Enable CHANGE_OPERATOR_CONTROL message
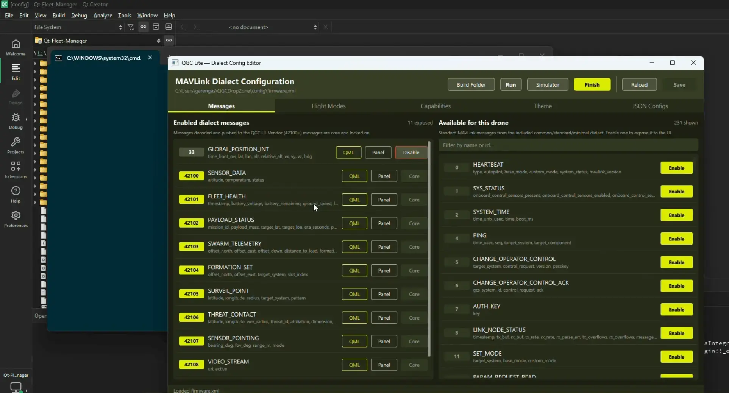 click(676, 262)
